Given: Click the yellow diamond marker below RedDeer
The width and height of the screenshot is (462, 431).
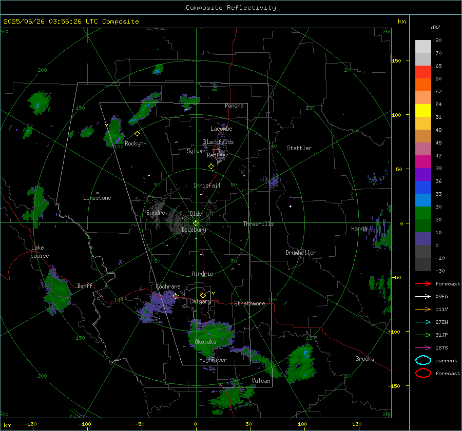Looking at the screenshot, I should pyautogui.click(x=211, y=167).
